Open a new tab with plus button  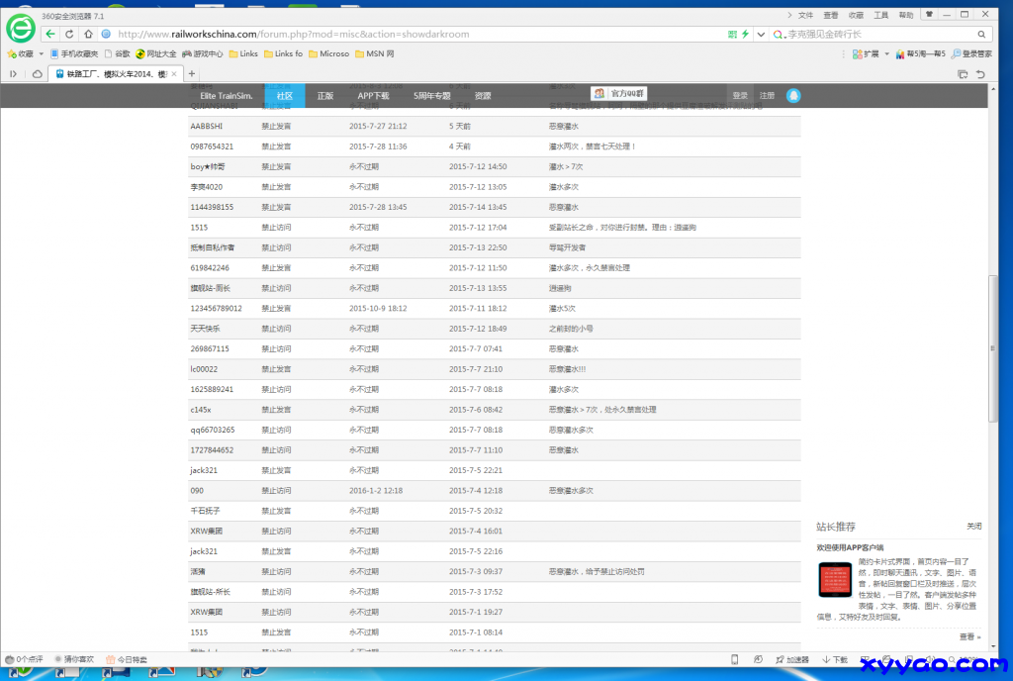point(192,74)
